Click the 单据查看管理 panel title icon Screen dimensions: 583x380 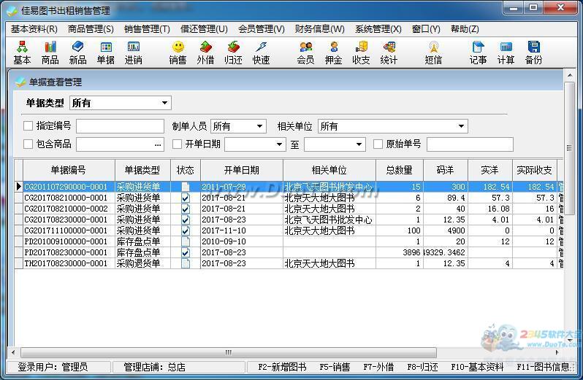pyautogui.click(x=20, y=82)
